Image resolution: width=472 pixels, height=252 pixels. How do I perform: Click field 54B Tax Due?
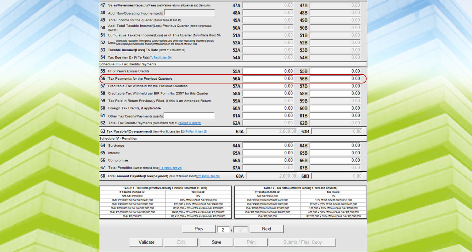tap(335, 57)
